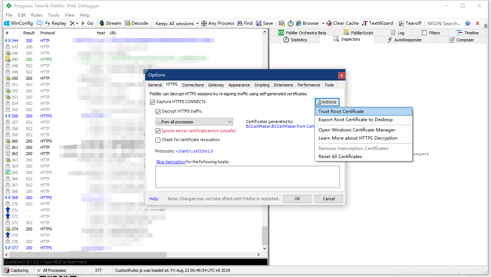Screen dimensions: 491x277
Task: Click the blue help icon near MSDN Search
Action: click(468, 23)
